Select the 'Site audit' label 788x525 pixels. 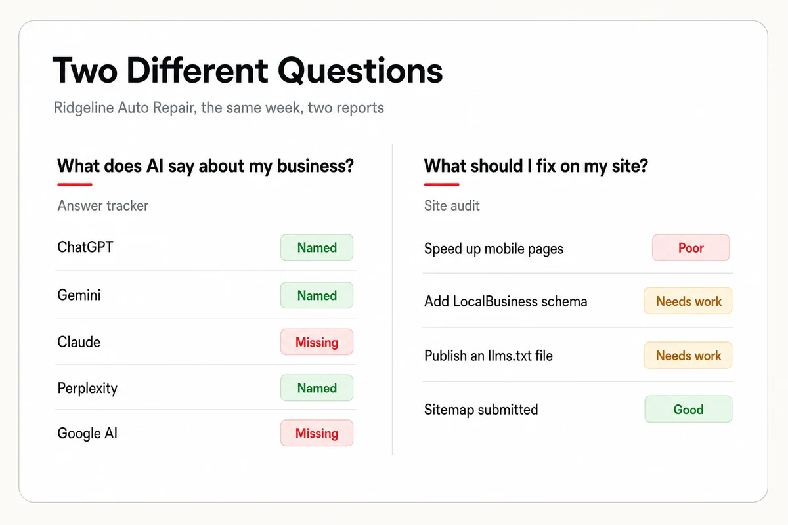point(452,206)
